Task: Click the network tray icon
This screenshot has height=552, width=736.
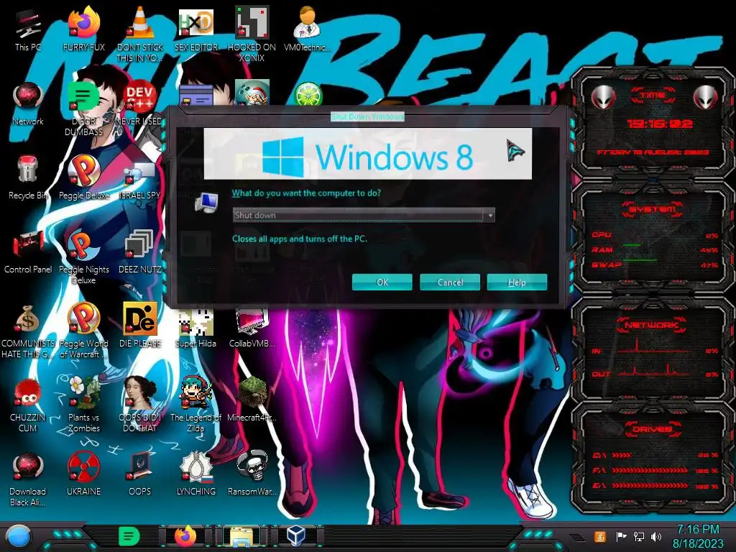Action: pos(638,536)
